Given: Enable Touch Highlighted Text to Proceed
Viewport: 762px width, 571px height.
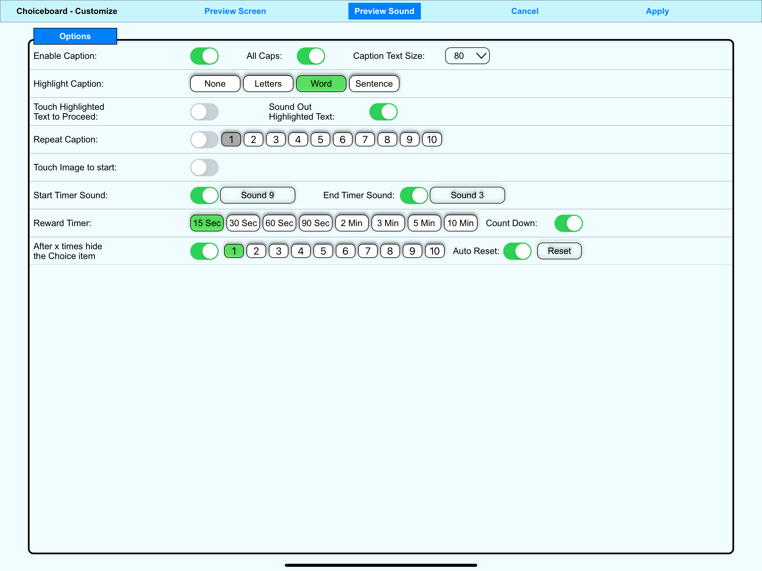Looking at the screenshot, I should pos(204,112).
